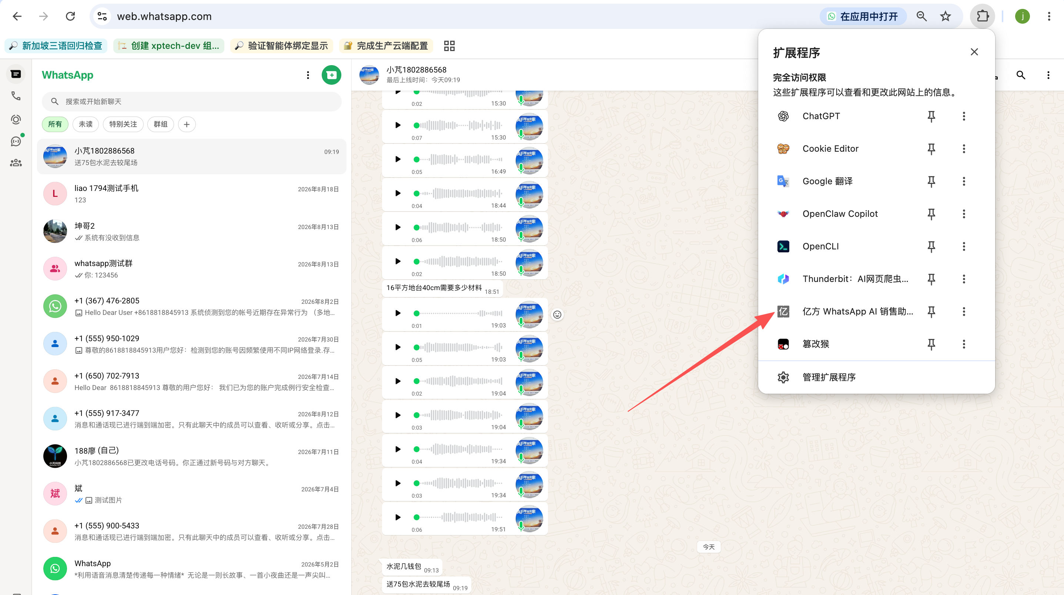Bookmark this page with star icon
Viewport: 1064px width, 595px height.
click(945, 17)
